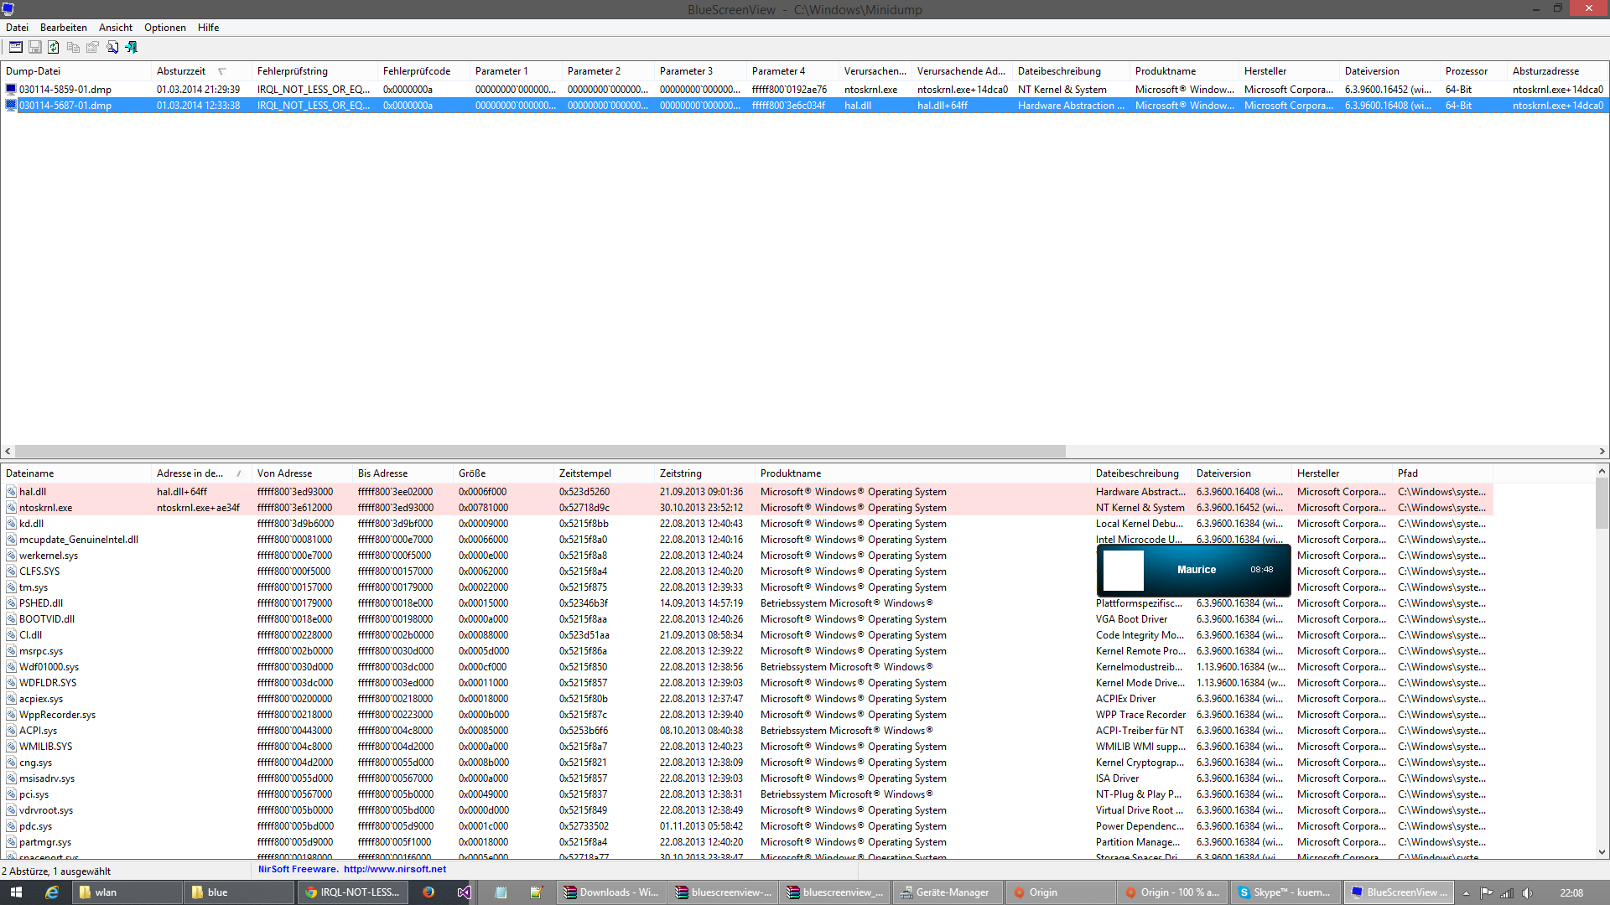1610x905 pixels.
Task: Click the Save floppy disk icon
Action: [35, 48]
